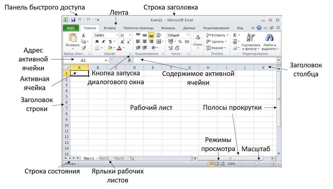Viewport: 333px width, 189px height.
Task: Apply percent style with the % button
Action: (x=180, y=41)
